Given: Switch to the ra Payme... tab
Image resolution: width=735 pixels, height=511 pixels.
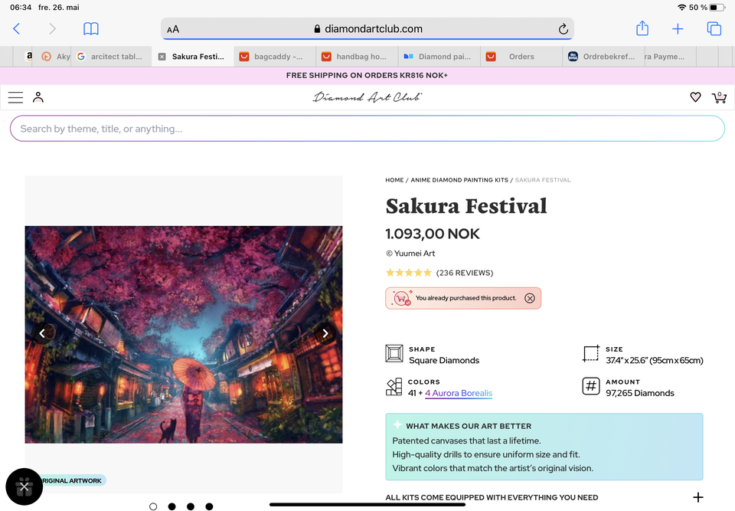Looking at the screenshot, I should click(671, 57).
